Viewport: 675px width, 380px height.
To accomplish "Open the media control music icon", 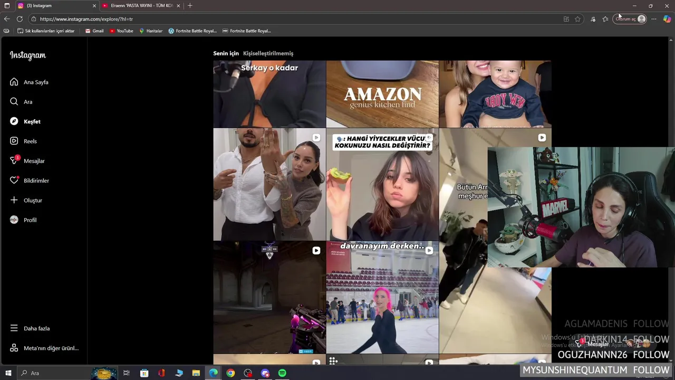I will [x=593, y=19].
